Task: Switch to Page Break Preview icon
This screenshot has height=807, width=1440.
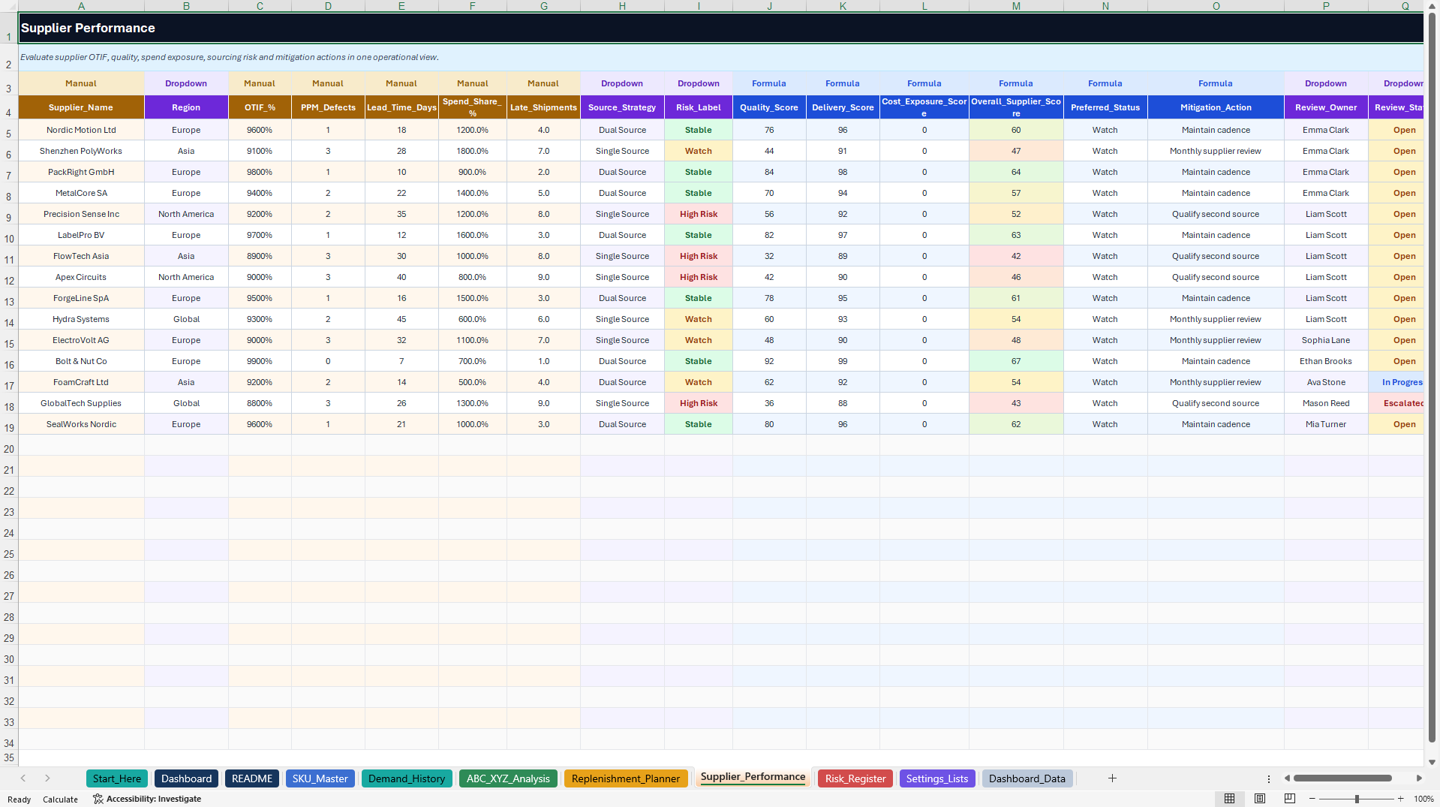Action: [x=1290, y=799]
